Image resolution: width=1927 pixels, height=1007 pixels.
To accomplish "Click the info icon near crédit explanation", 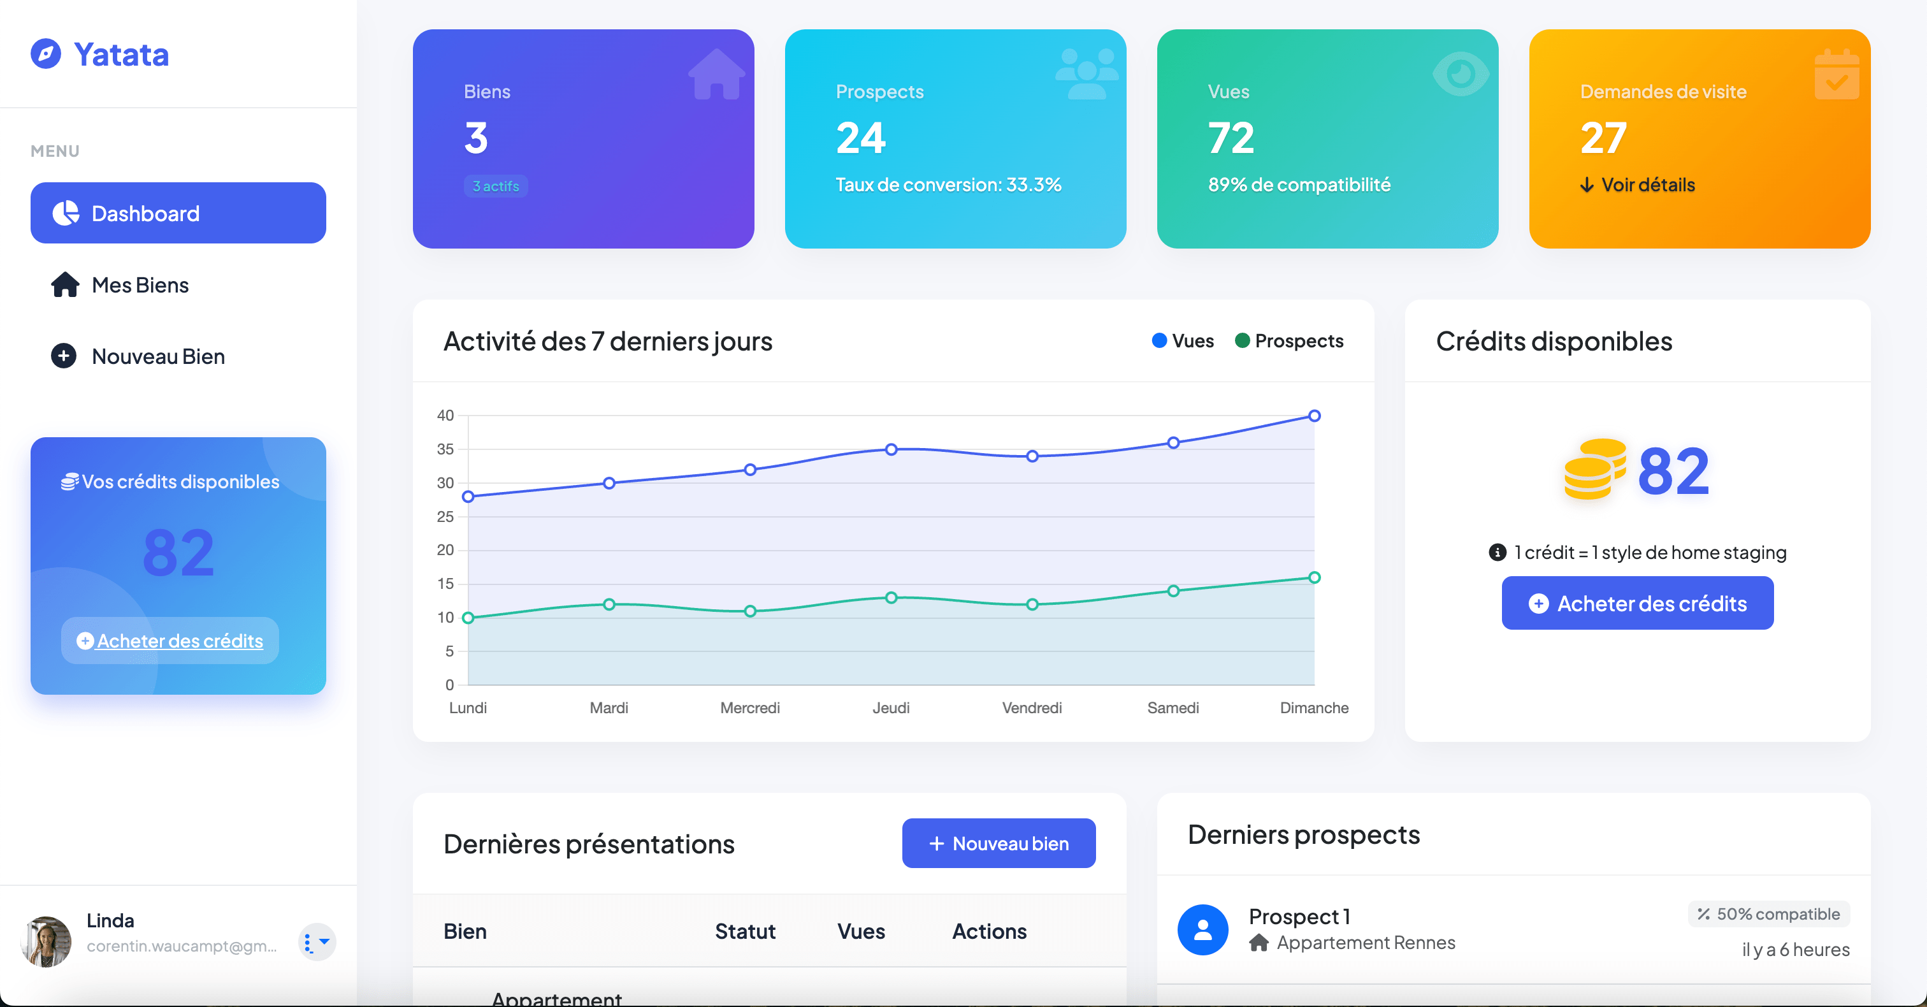I will 1497,552.
